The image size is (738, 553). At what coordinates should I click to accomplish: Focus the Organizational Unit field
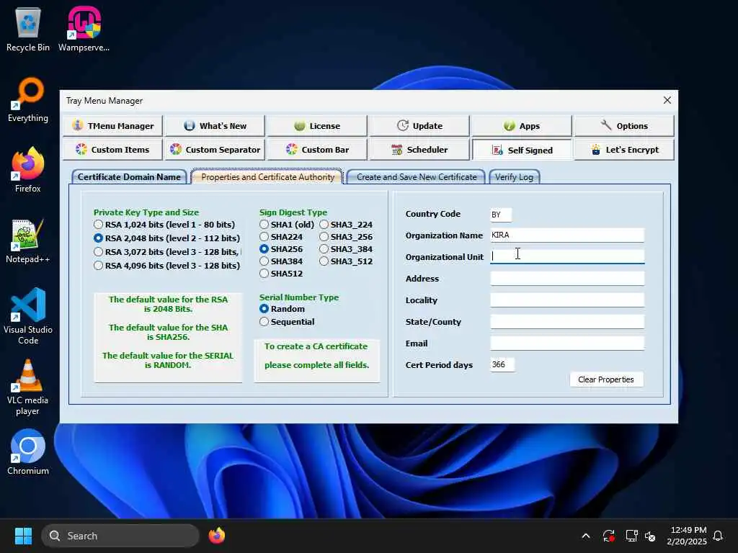(x=567, y=256)
